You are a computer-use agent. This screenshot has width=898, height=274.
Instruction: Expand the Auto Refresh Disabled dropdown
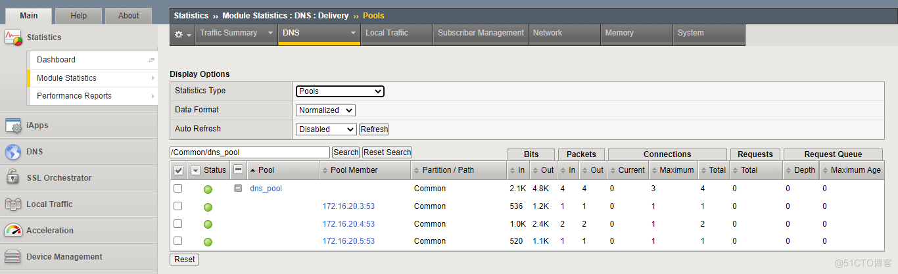click(326, 129)
